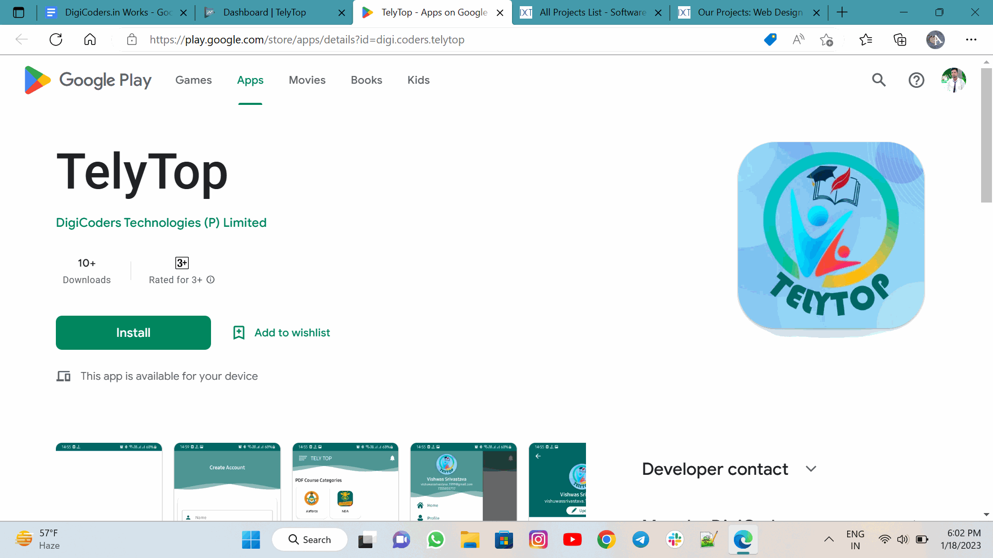The image size is (993, 558).
Task: Launch Instagram from the taskbar
Action: click(538, 540)
